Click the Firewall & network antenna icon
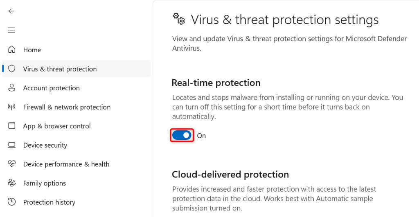This screenshot has width=419, height=217. click(12, 107)
